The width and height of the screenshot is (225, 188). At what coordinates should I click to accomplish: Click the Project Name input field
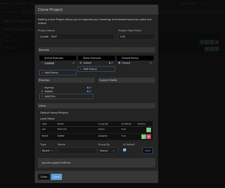tap(76, 37)
